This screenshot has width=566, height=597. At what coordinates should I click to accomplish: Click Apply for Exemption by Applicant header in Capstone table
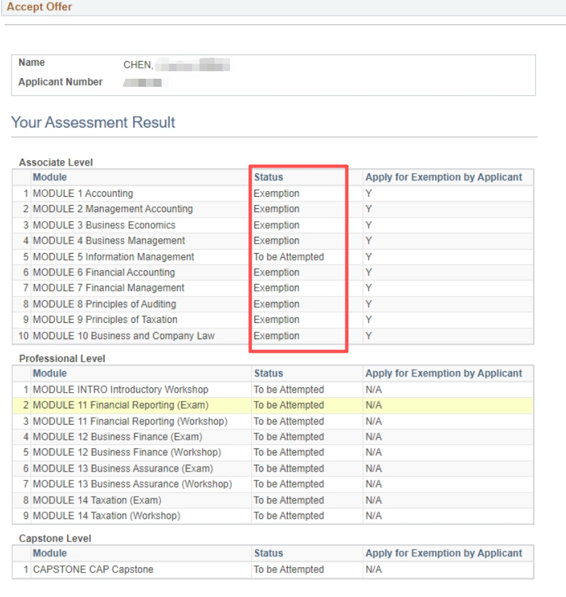(x=444, y=553)
